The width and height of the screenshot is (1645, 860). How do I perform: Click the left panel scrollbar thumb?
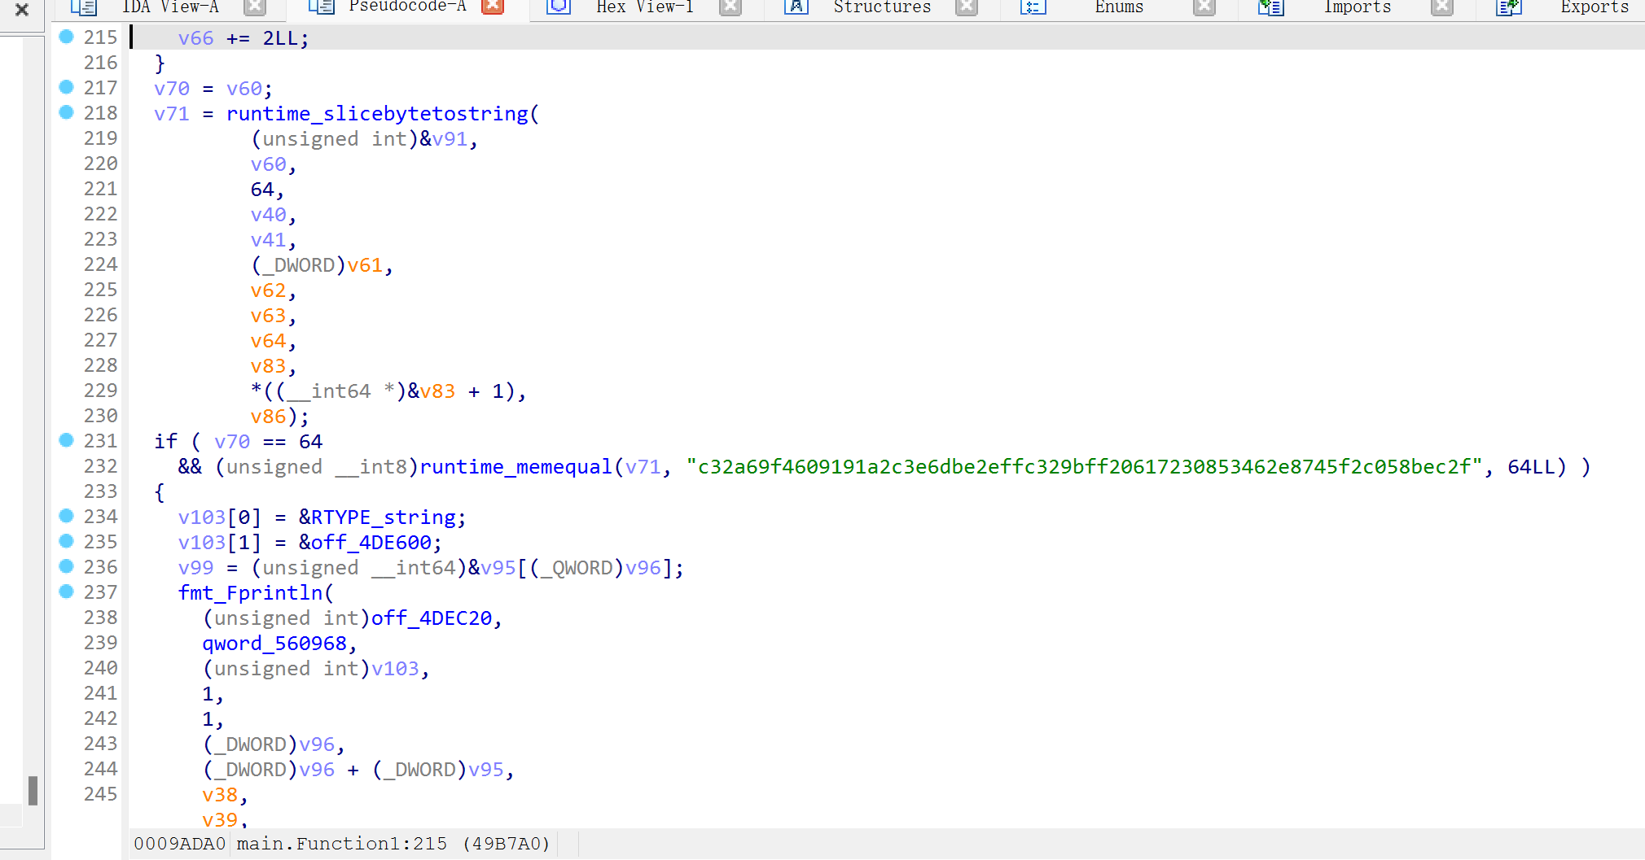click(x=33, y=790)
